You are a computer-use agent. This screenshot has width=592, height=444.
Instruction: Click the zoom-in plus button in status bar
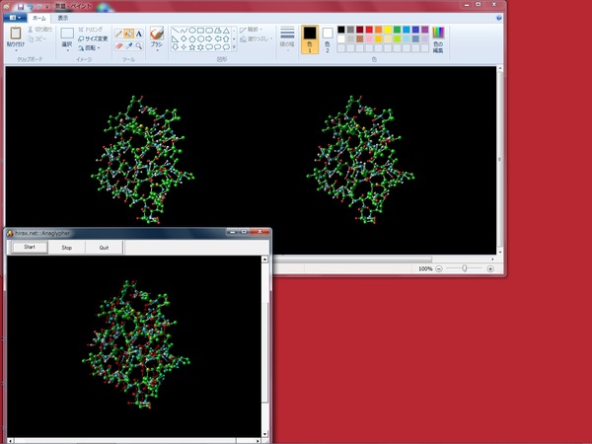click(x=490, y=268)
